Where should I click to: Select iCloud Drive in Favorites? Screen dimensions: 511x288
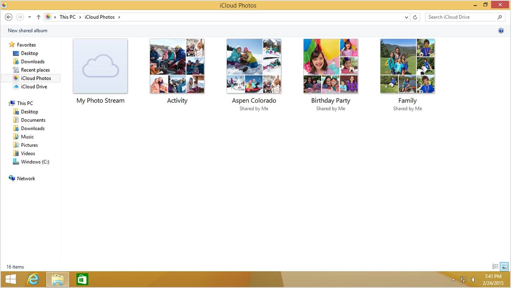click(x=34, y=87)
